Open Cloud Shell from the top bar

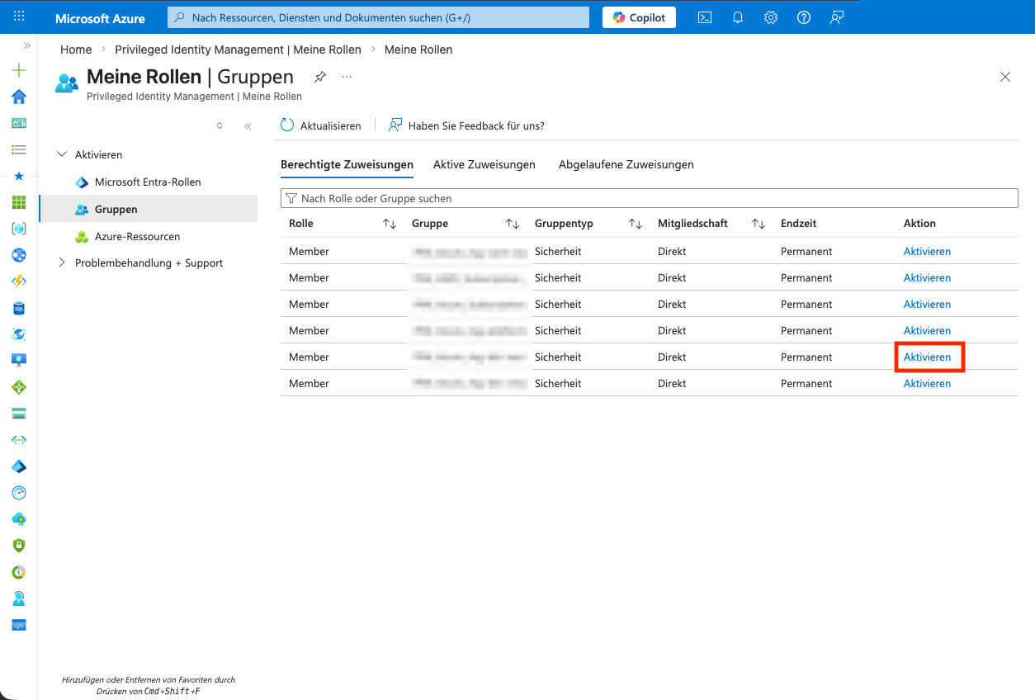pos(705,17)
